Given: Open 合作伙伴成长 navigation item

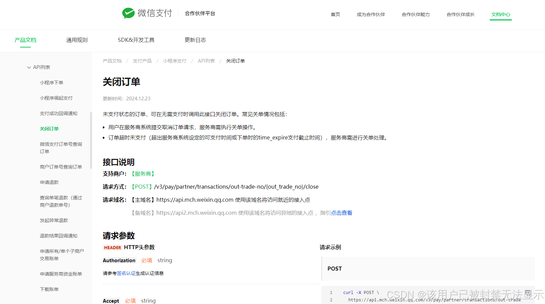Looking at the screenshot, I should click(460, 14).
